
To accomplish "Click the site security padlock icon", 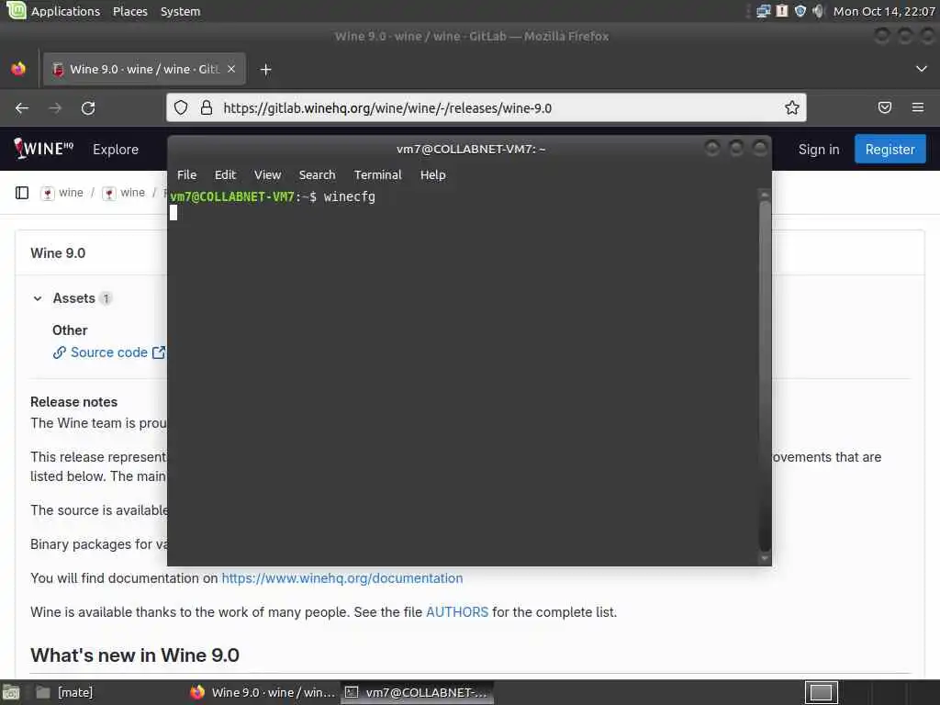I will point(207,107).
